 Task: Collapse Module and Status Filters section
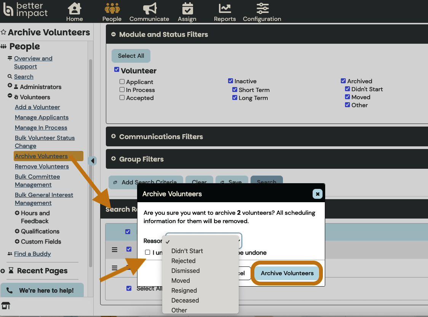click(113, 34)
